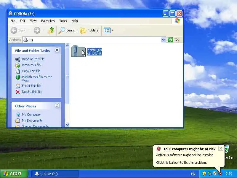Open the Back history dropdown arrow
The image size is (237, 178).
pos(29,30)
